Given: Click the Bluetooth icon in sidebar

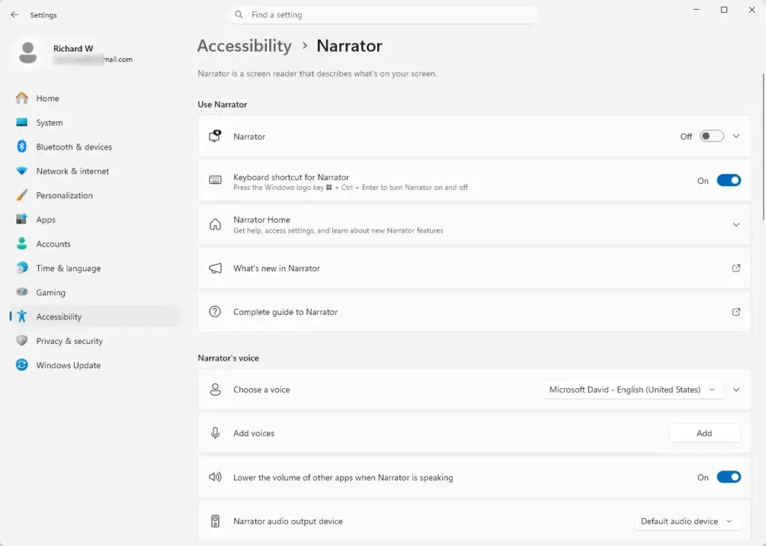Looking at the screenshot, I should tap(22, 147).
